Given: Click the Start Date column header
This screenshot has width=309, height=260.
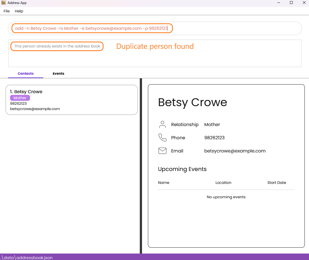Looking at the screenshot, I should (277, 183).
